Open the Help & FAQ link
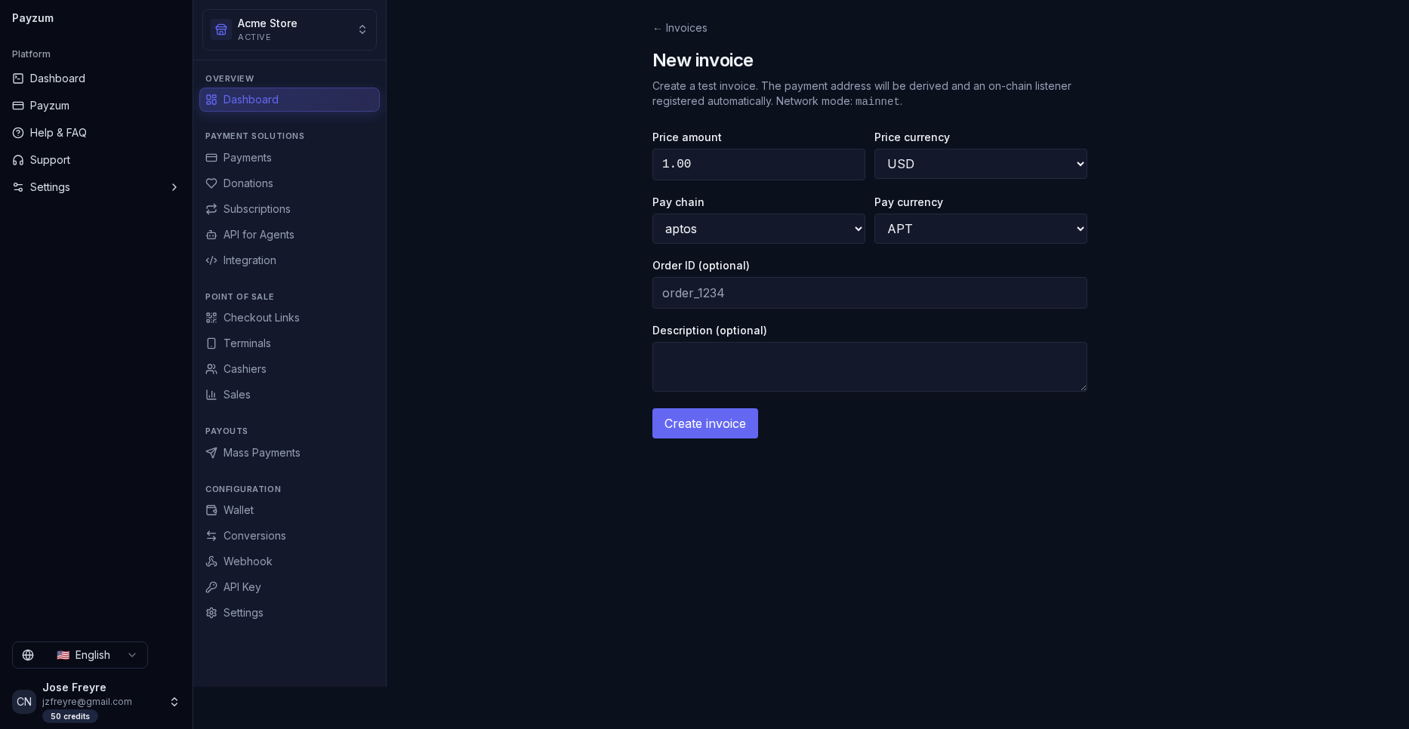 coord(96,133)
